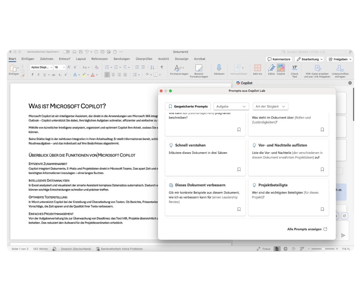This screenshot has height=301, width=361.
Task: Click PDF-Datei erstellen und per Link freigeben
Action: [317, 71]
